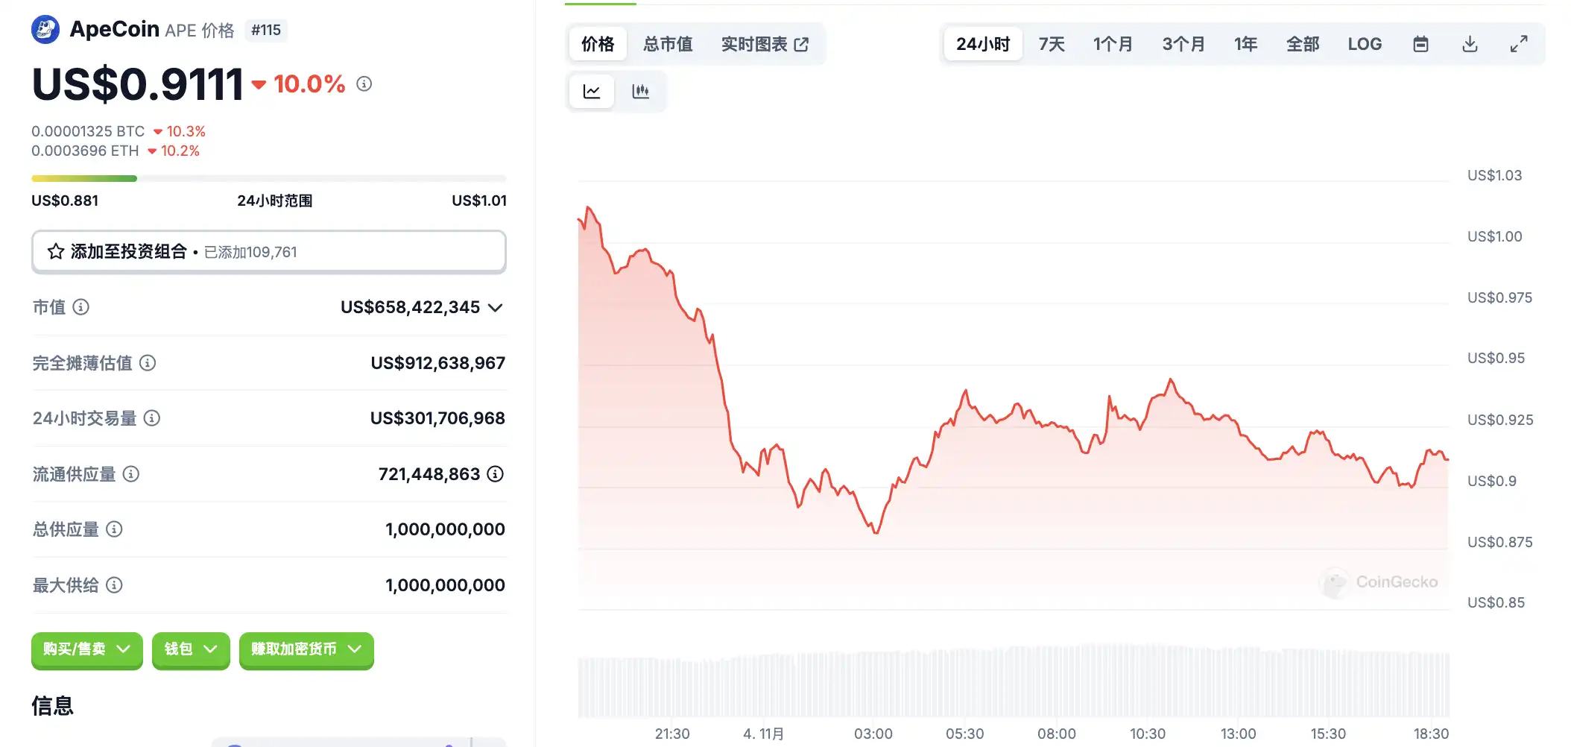Switch to line chart view
The width and height of the screenshot is (1571, 747).
[x=592, y=92]
